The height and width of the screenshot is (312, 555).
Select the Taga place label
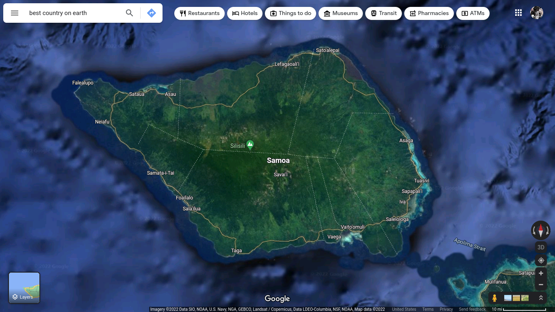pyautogui.click(x=236, y=251)
